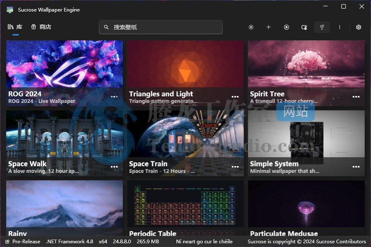Viewport: 371px width, 247px height.
Task: Click the Pre-Release status bar label
Action: pos(26,242)
